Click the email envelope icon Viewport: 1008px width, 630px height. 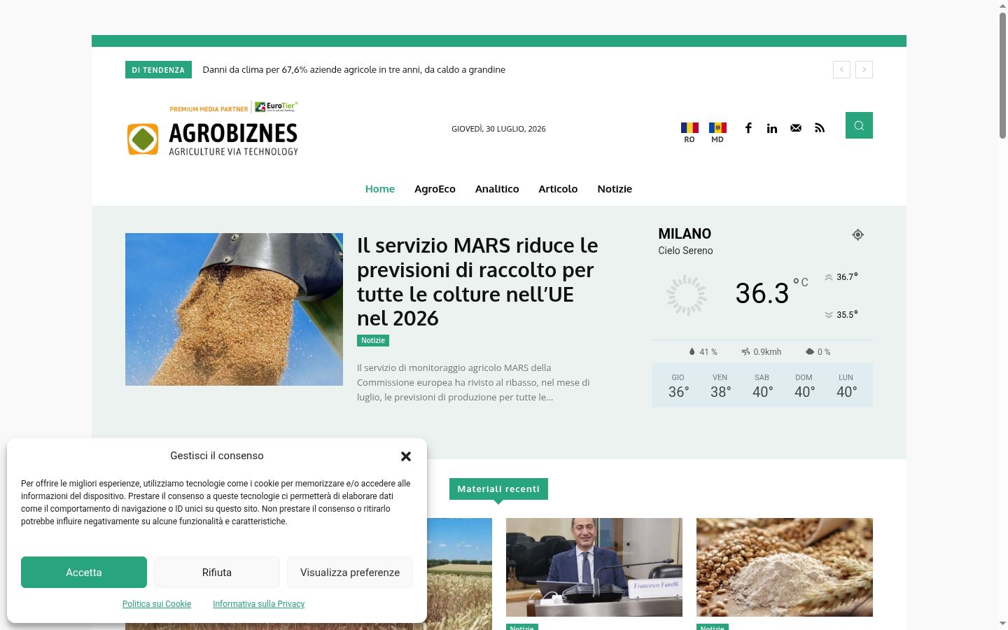pos(796,128)
